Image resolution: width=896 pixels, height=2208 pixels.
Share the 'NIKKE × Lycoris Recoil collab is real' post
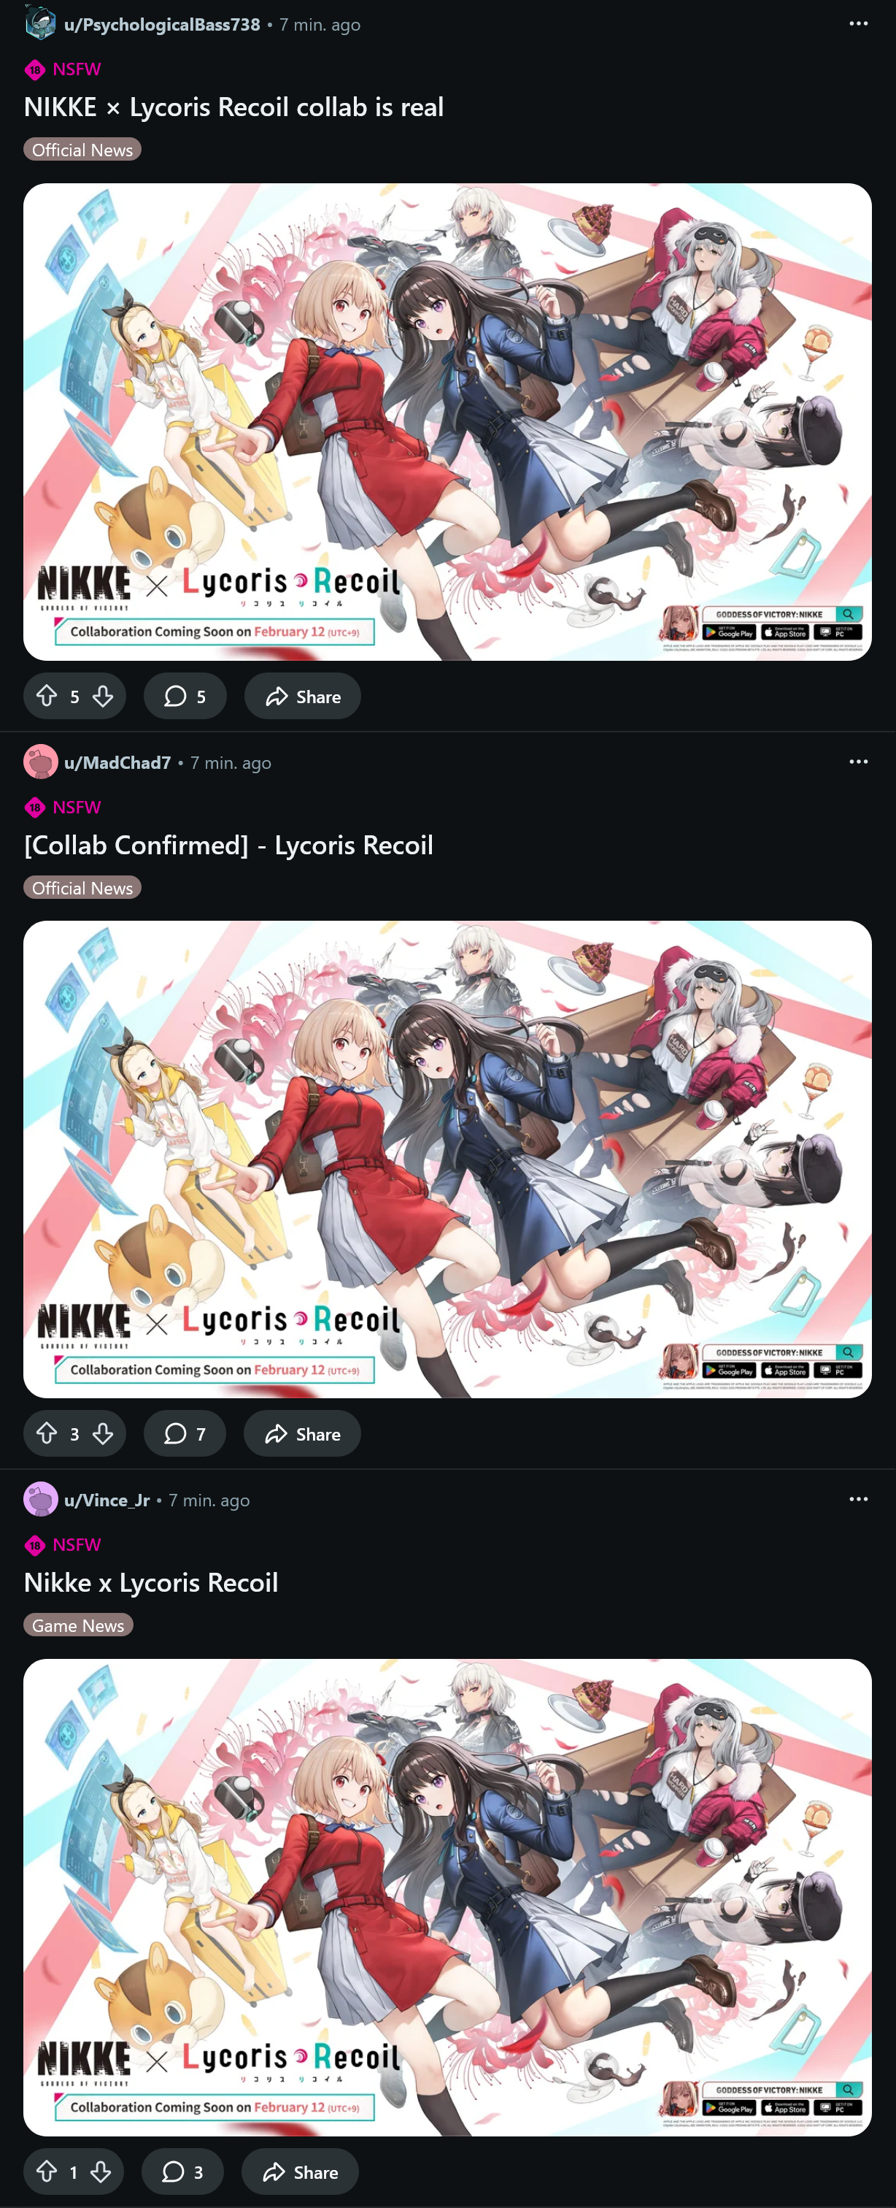click(302, 696)
